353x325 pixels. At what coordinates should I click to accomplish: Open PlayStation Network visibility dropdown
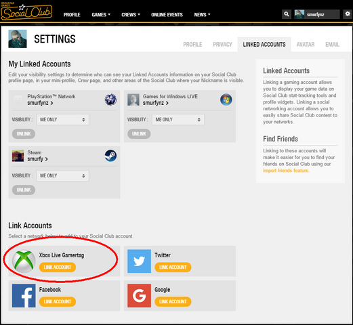(62, 120)
